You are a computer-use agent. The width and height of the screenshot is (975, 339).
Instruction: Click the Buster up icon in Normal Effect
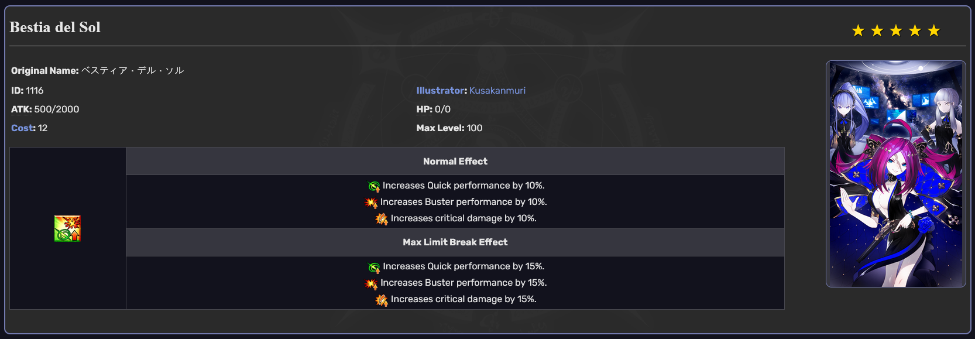372,203
